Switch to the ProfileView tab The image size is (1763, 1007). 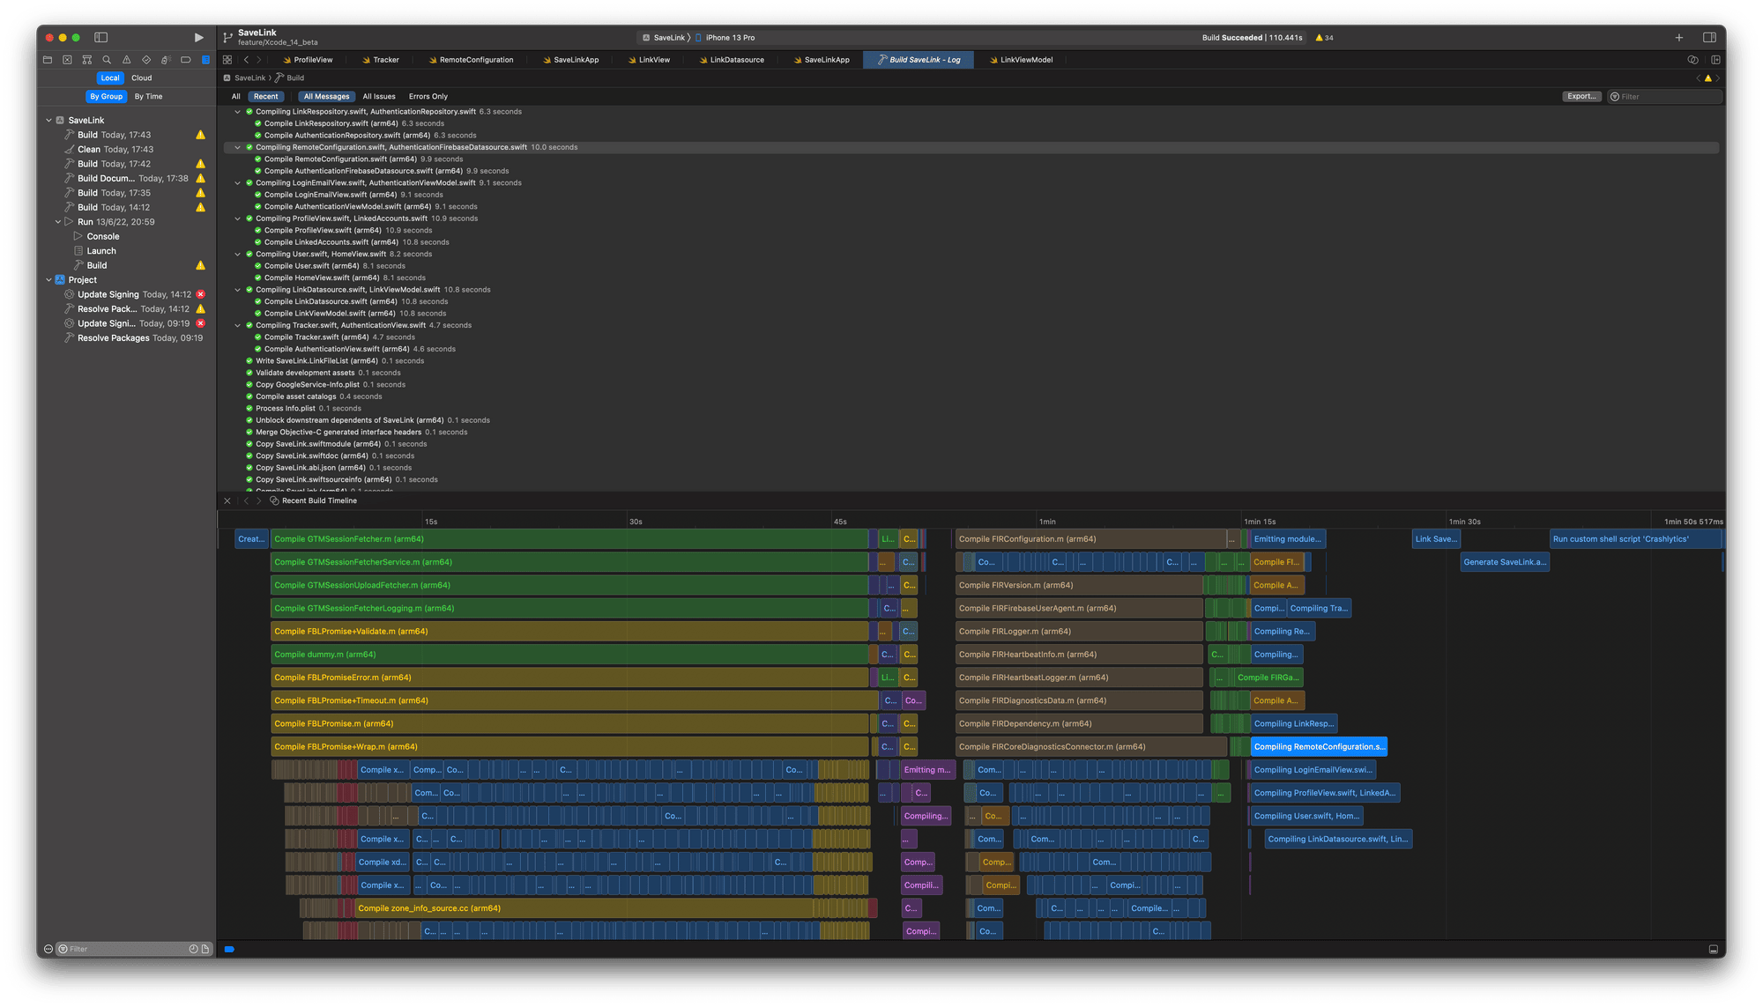[308, 60]
